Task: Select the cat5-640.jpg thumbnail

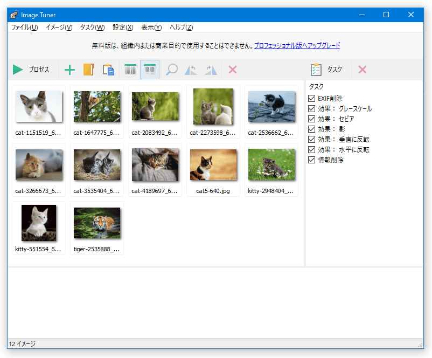Action: tap(213, 170)
